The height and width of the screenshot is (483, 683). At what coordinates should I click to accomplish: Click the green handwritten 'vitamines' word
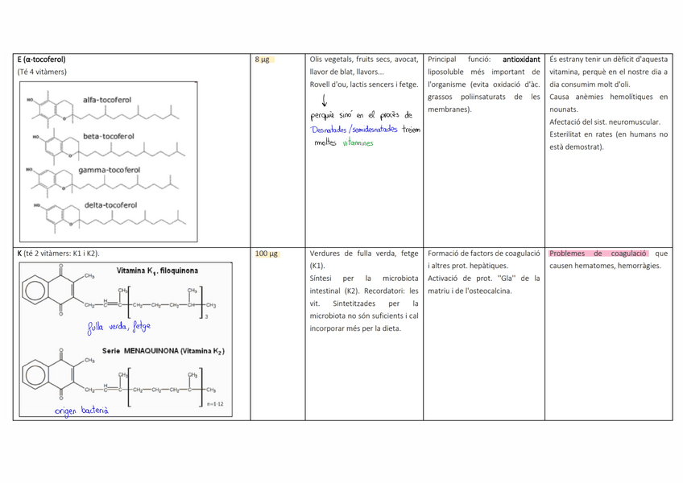click(x=358, y=142)
